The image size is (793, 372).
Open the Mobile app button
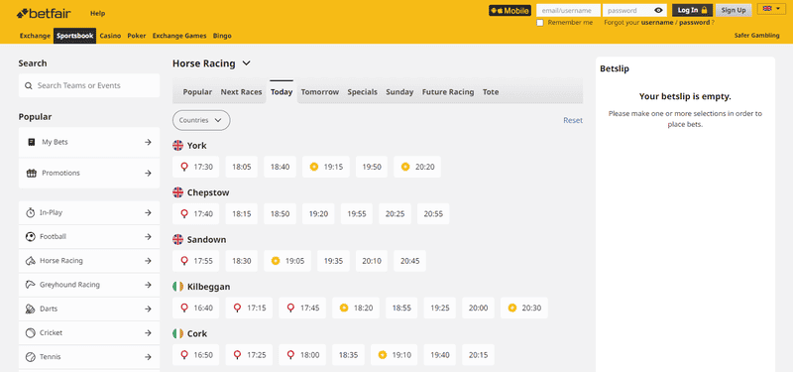(510, 10)
